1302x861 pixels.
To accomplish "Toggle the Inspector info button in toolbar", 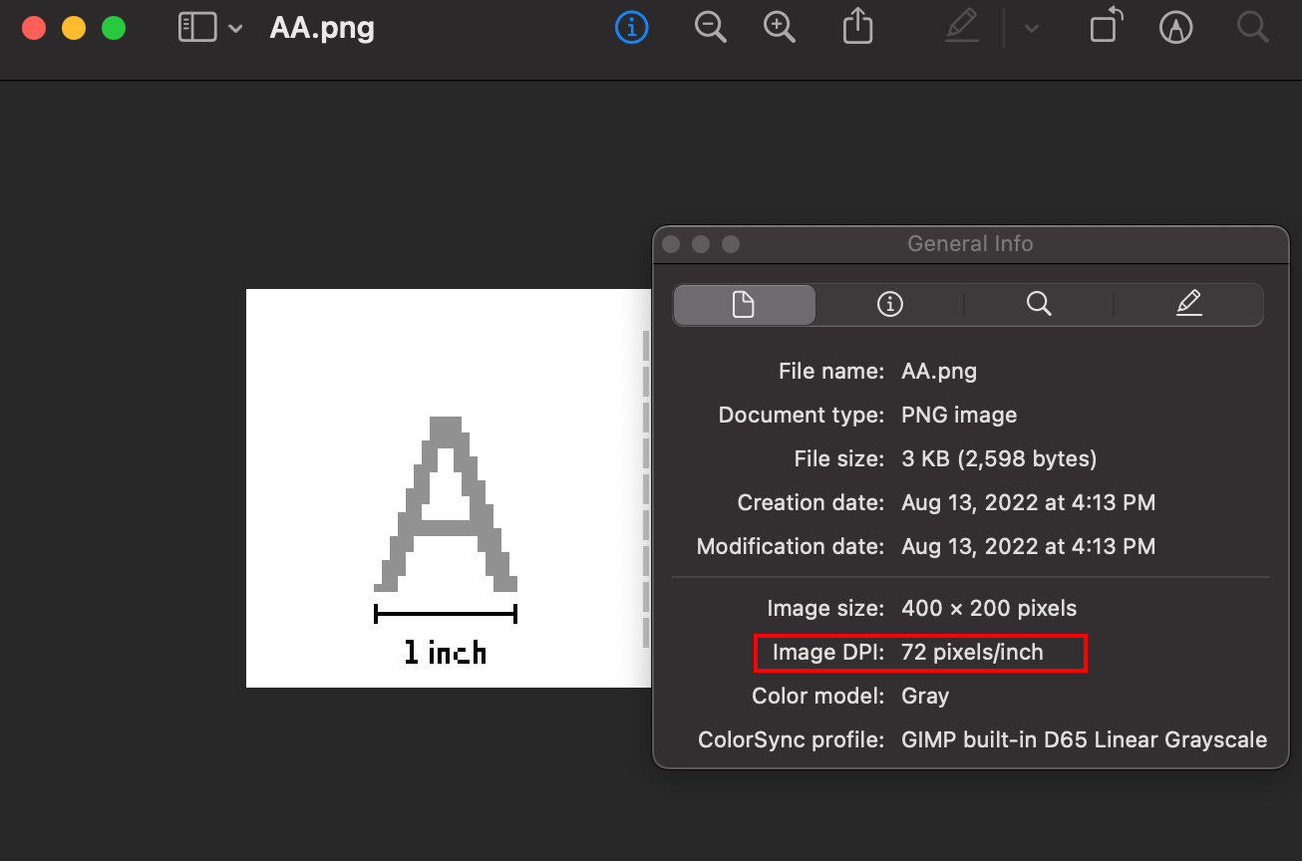I will [632, 28].
